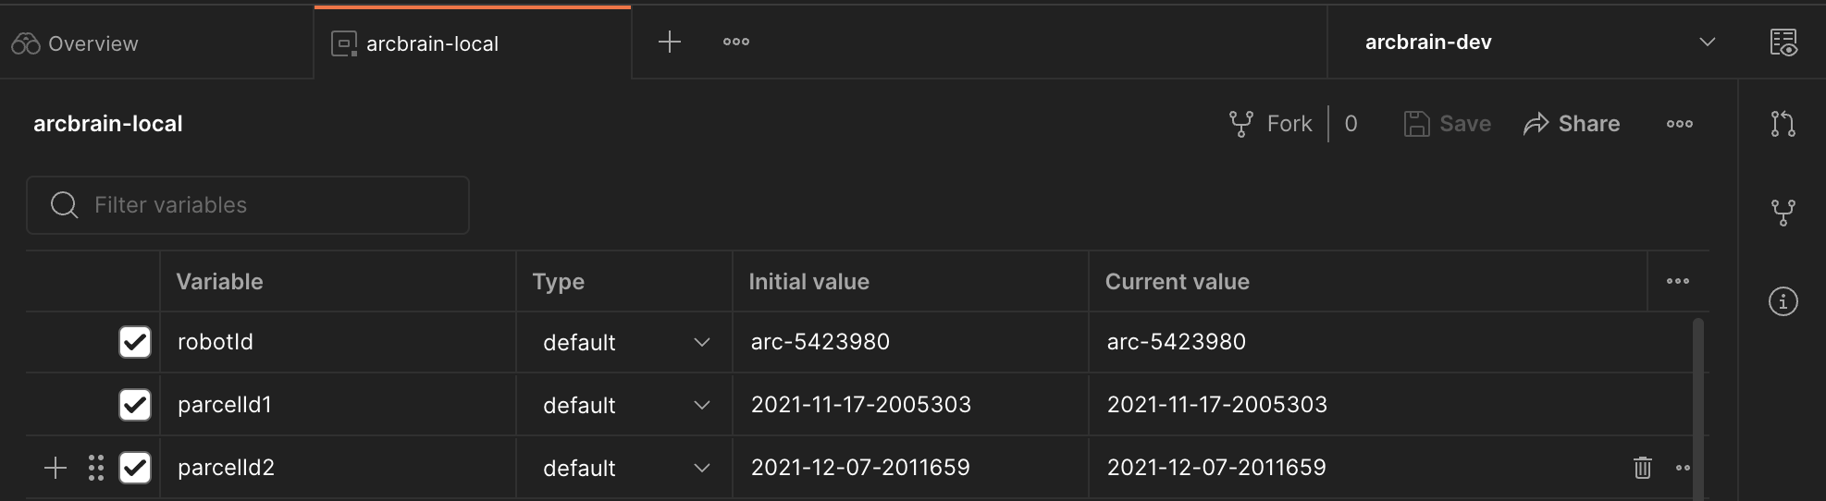This screenshot has height=501, width=1826.
Task: Select the arcbrain-local tab
Action: [x=432, y=43]
